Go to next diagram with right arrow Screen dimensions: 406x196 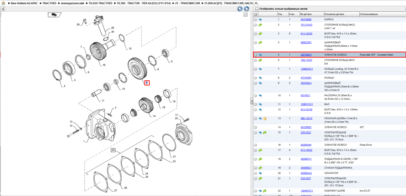[246, 9]
